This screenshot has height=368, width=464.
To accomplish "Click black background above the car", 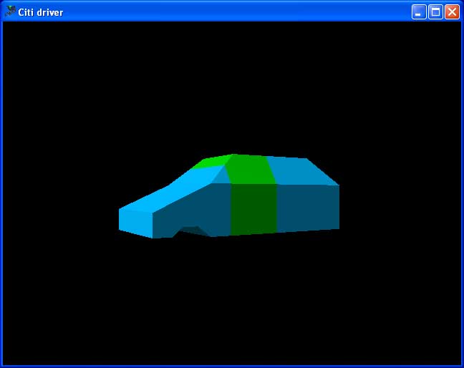I will pyautogui.click(x=229, y=86).
